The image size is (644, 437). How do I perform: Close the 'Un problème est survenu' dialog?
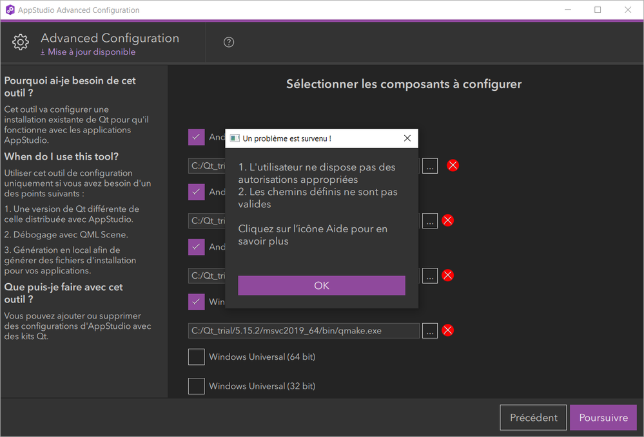(x=407, y=138)
